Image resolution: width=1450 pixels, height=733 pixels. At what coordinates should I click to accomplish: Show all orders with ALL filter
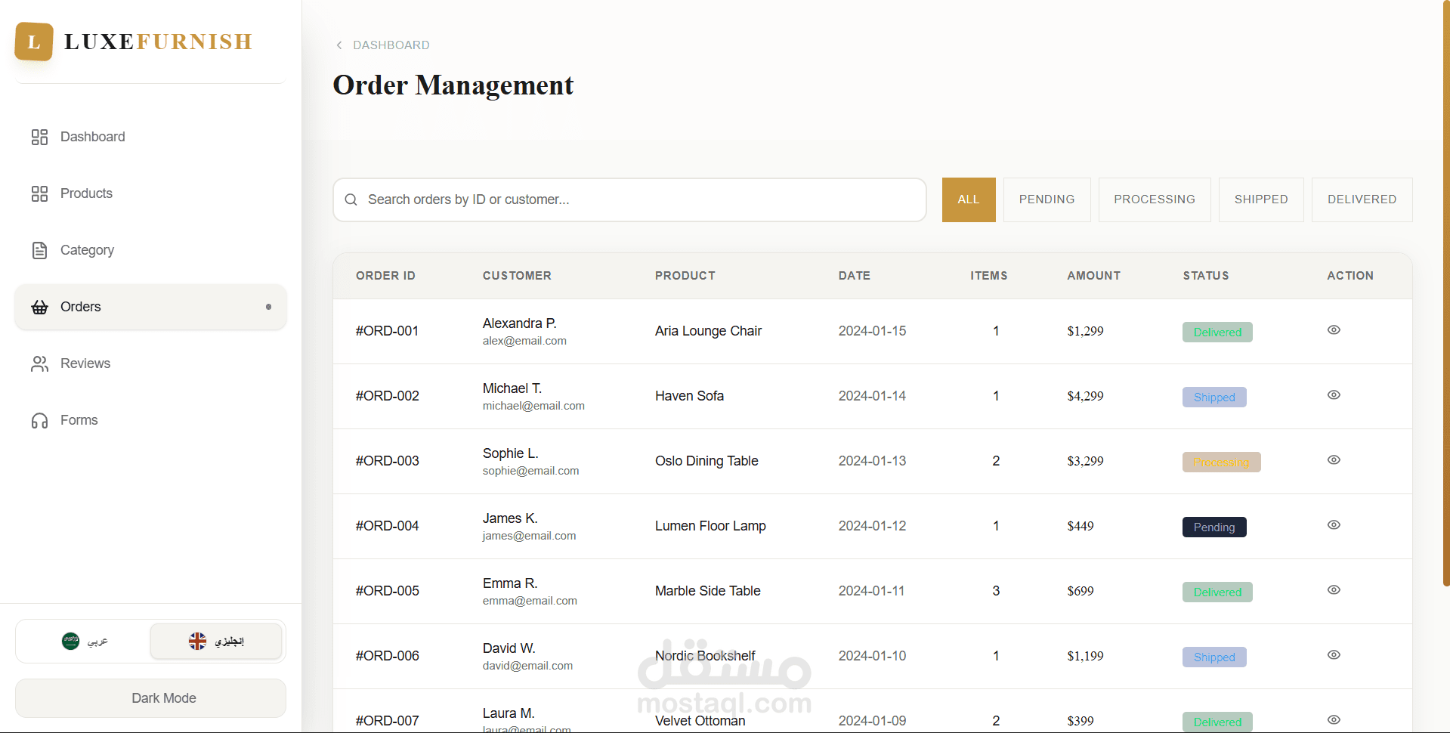coord(969,199)
